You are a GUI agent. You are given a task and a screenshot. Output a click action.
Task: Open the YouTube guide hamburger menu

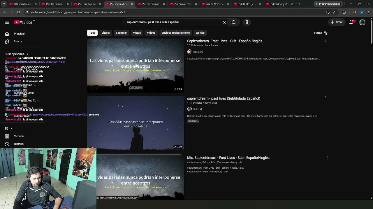click(7, 22)
